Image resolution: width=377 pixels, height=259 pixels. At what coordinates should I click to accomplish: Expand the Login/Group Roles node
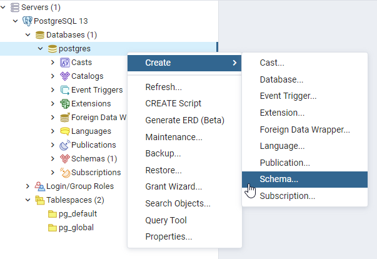tap(28, 186)
